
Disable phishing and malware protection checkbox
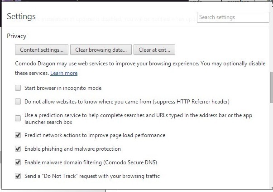[x=18, y=149]
